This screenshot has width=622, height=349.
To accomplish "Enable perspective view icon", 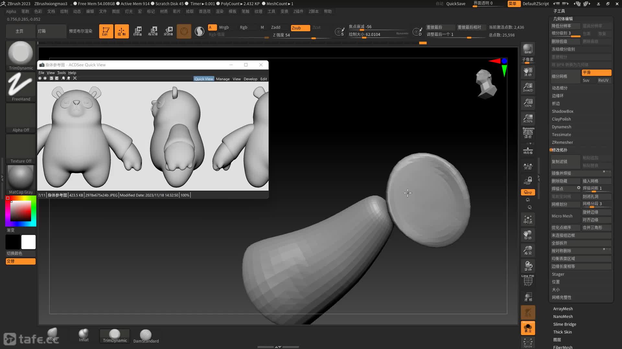I will coord(528,132).
